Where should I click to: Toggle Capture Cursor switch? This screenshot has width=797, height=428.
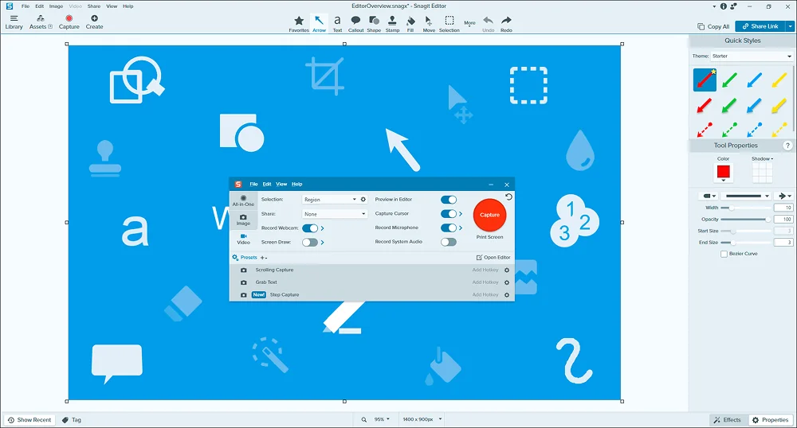tap(448, 214)
